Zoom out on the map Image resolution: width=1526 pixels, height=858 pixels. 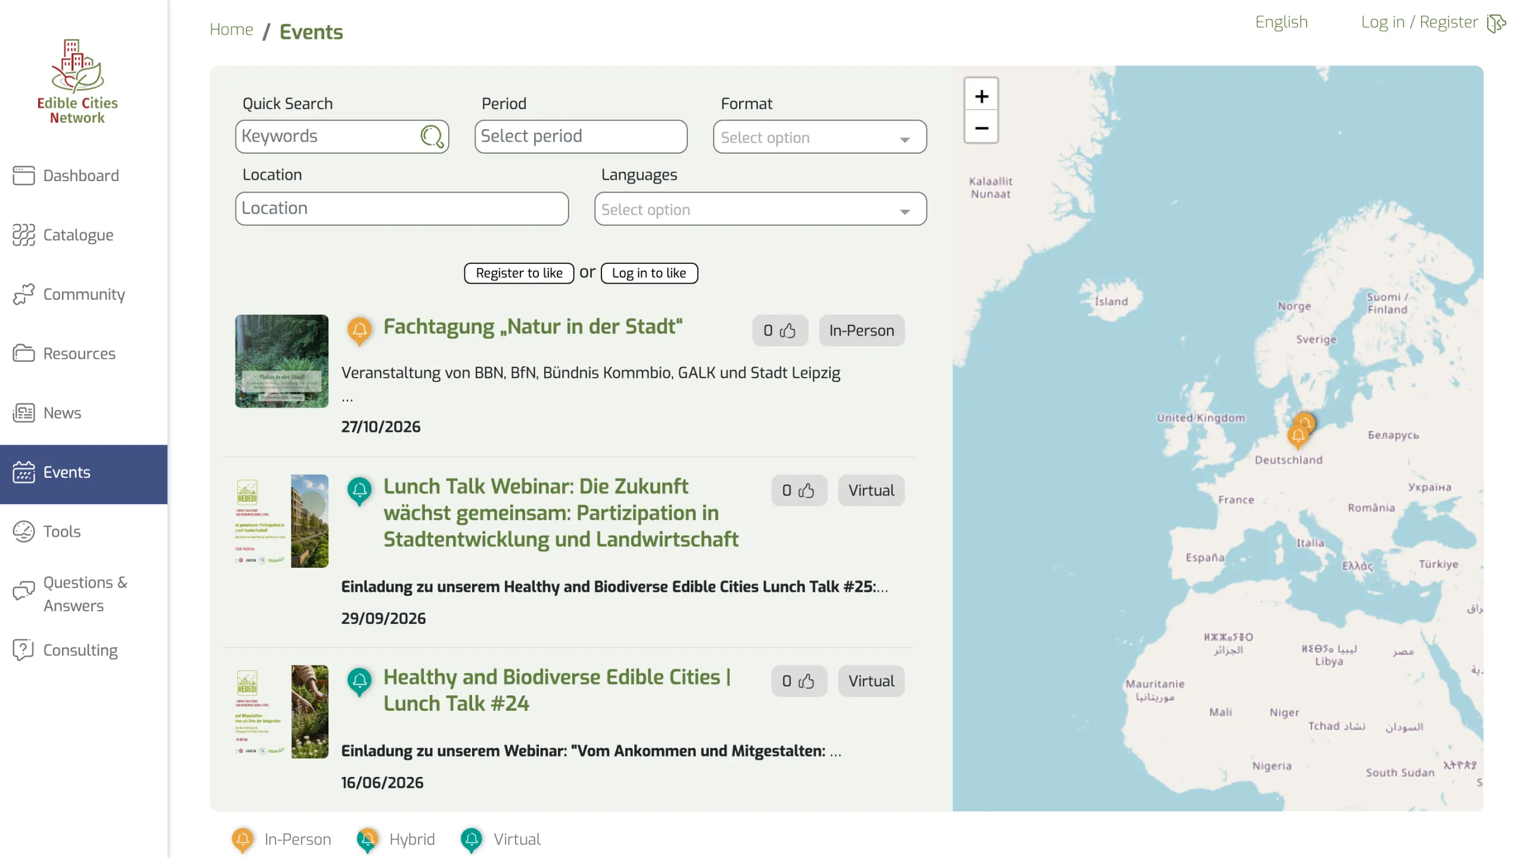click(981, 128)
